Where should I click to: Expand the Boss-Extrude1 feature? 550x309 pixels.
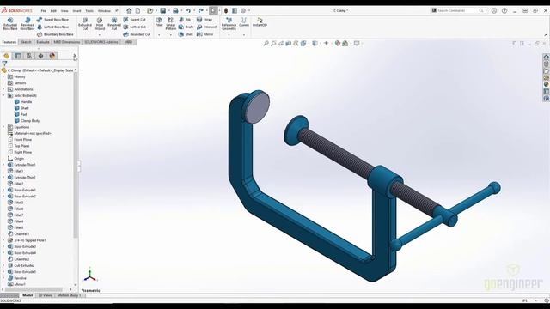pyautogui.click(x=3, y=190)
